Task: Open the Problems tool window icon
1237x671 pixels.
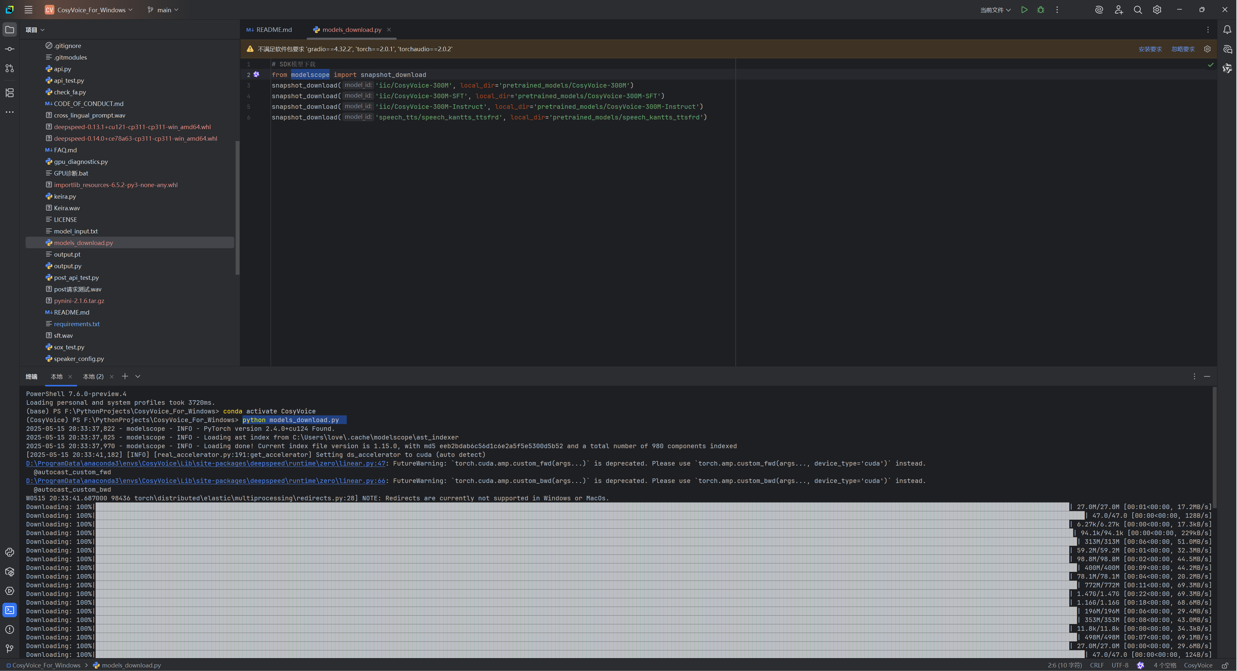Action: (x=10, y=629)
